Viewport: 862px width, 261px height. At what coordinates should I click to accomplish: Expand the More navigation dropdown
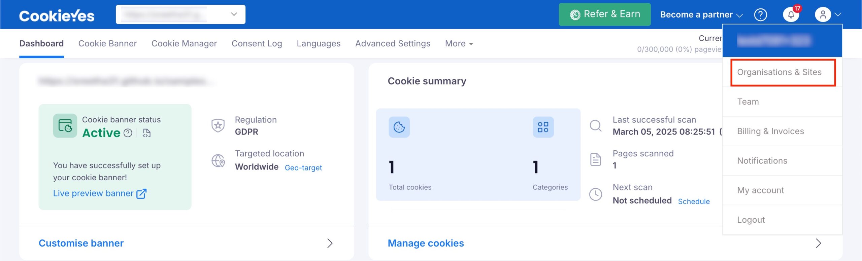click(x=459, y=44)
